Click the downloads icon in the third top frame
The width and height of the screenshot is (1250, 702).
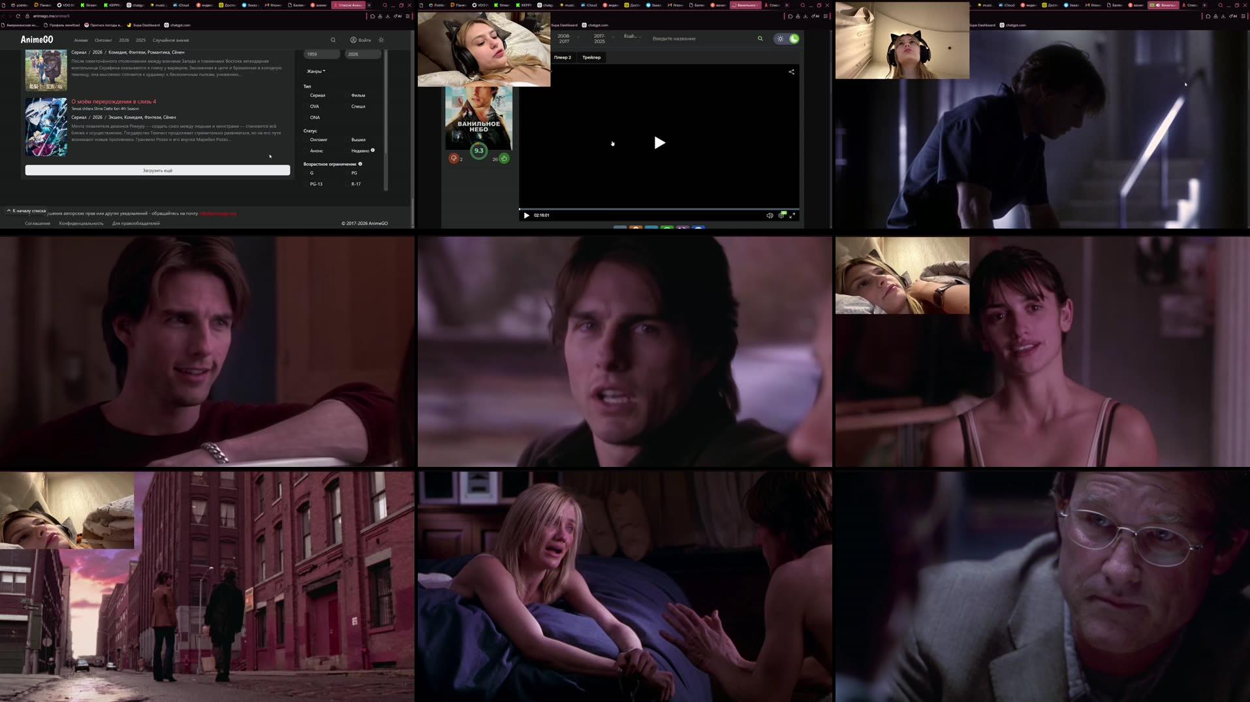click(x=1223, y=16)
